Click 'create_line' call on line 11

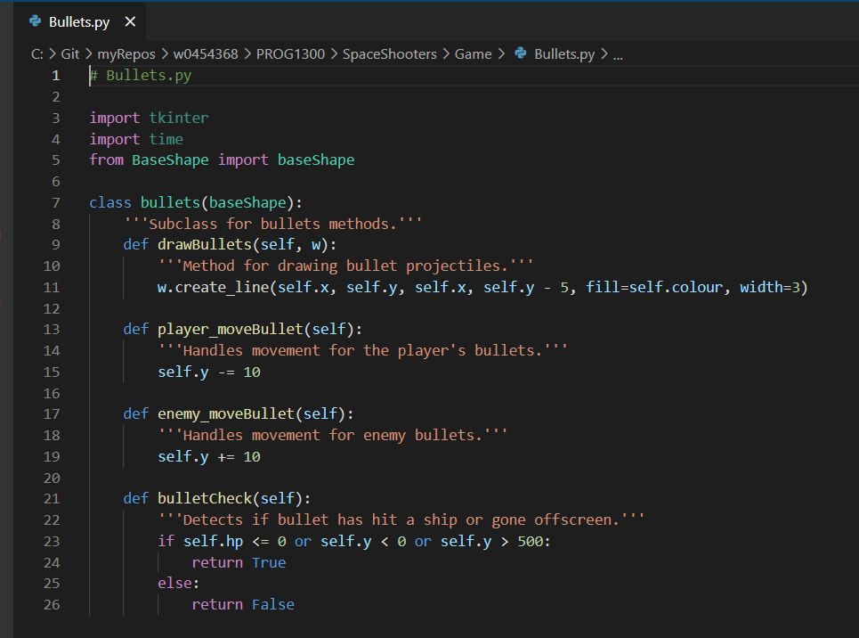pos(222,288)
